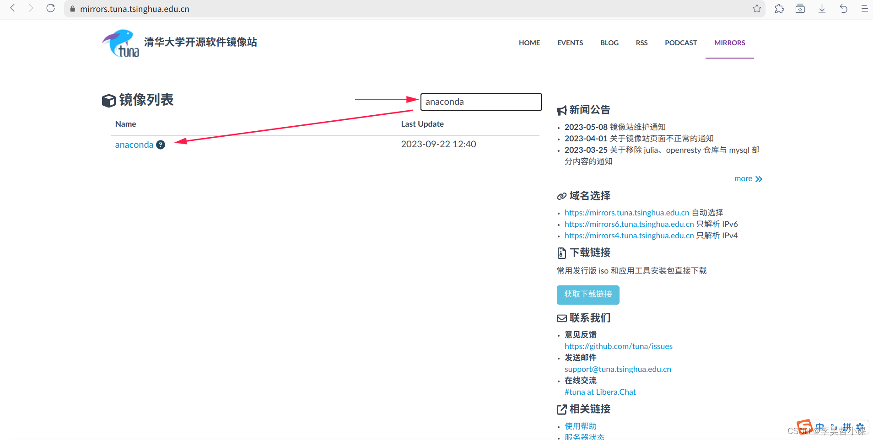
Task: Open the 2023-03-25 julia removal notice
Action: pyautogui.click(x=662, y=156)
